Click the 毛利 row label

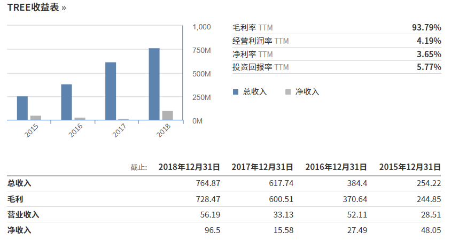click(15, 199)
